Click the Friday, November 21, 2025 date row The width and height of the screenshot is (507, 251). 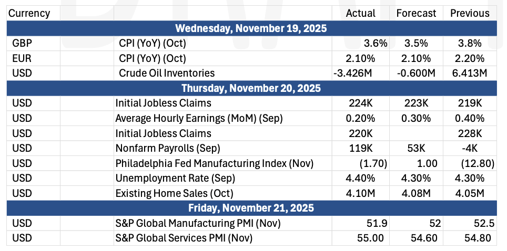tap(251, 208)
